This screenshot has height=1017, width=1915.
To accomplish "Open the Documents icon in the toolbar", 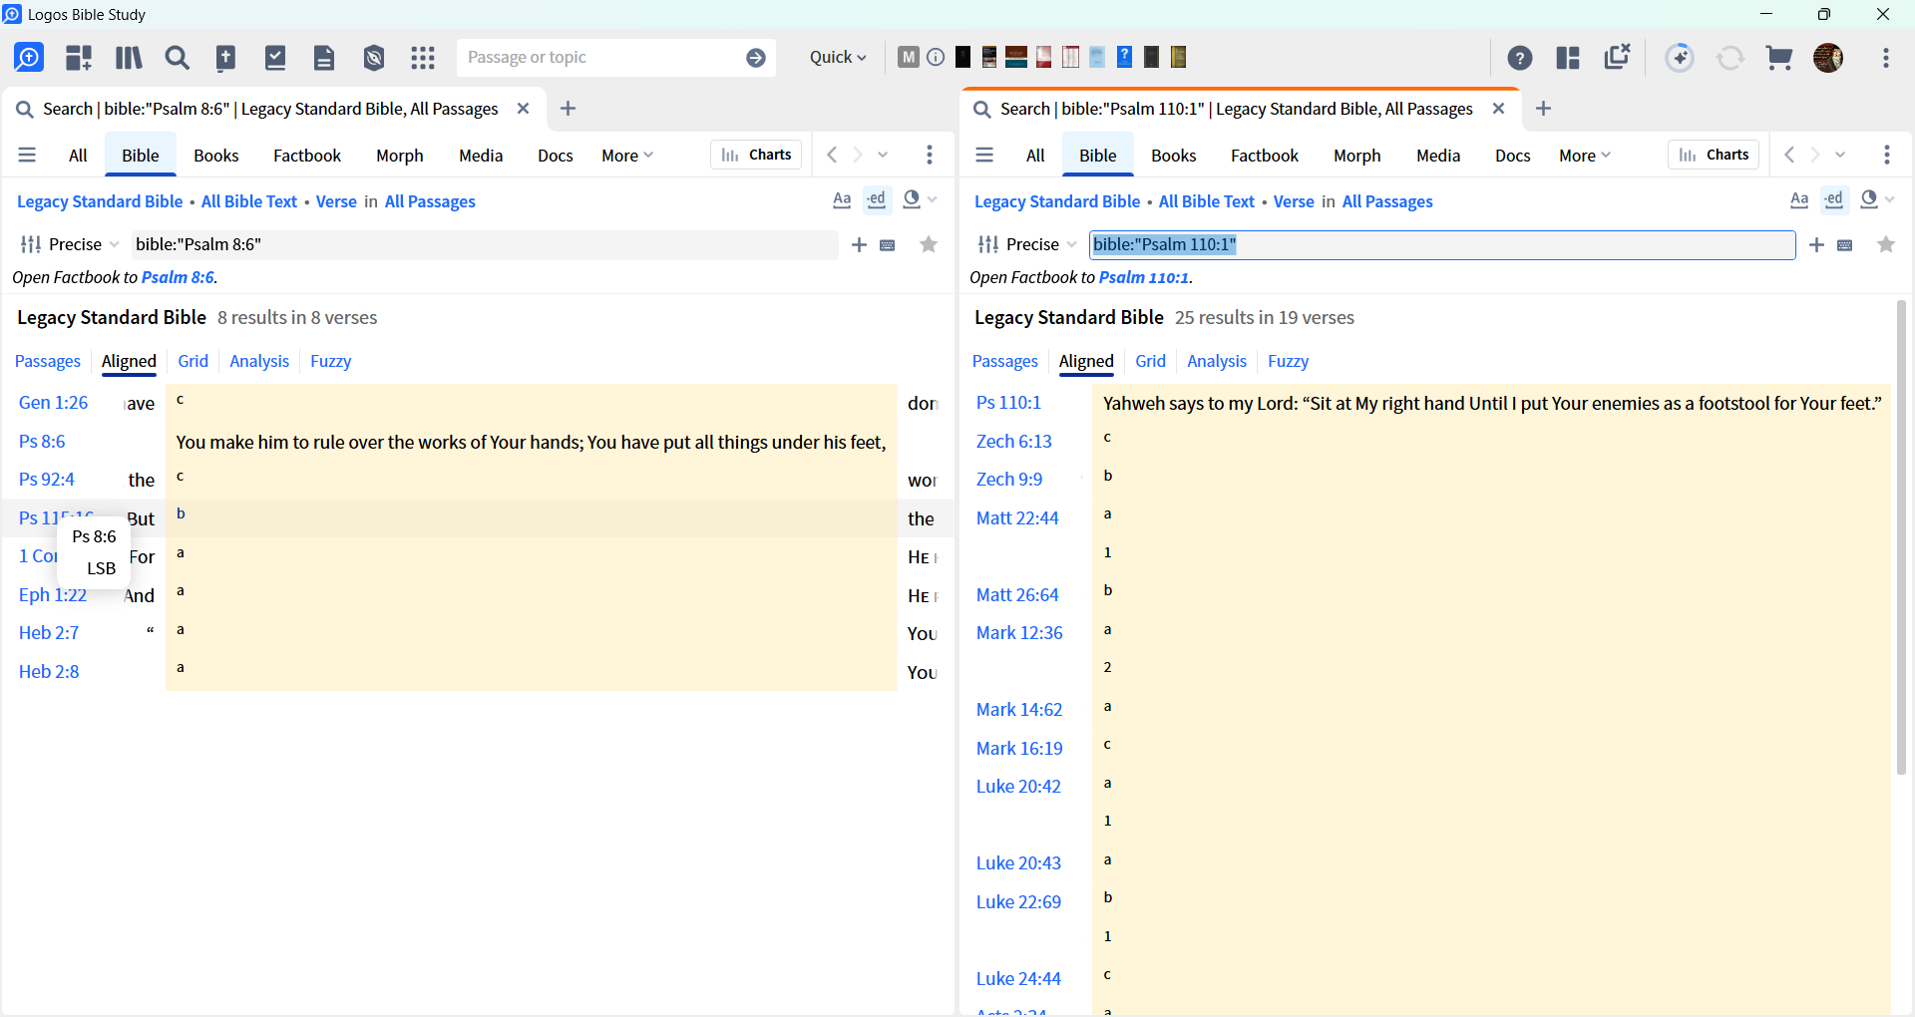I will (324, 58).
